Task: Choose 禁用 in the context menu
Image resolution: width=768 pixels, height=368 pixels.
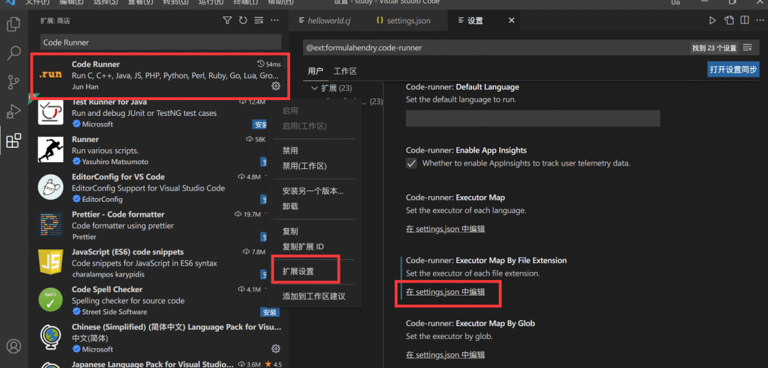Action: (x=290, y=151)
